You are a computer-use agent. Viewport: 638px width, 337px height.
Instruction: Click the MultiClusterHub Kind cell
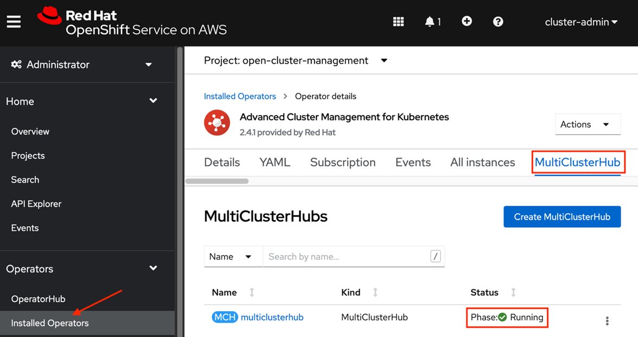click(x=374, y=317)
